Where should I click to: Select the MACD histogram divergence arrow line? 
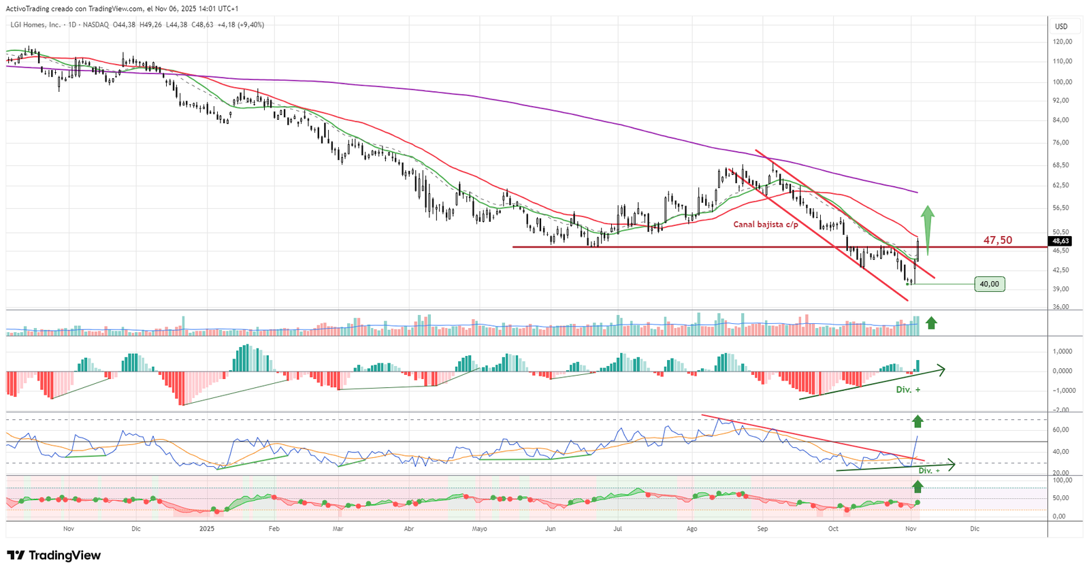(x=871, y=384)
